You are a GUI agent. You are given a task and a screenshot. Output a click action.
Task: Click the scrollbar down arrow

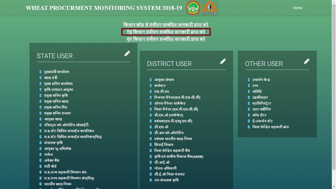click(x=334, y=187)
